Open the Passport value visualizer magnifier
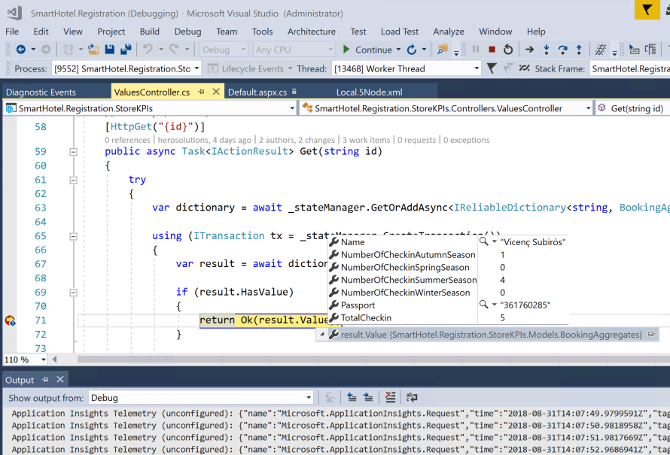The height and width of the screenshot is (455, 670). point(483,305)
